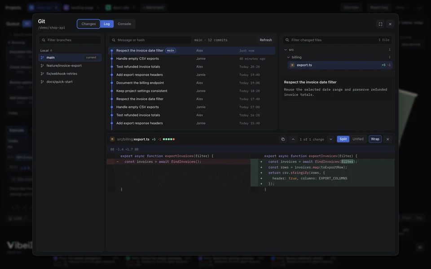Click the Refresh button
This screenshot has width=431, height=269.
point(266,40)
